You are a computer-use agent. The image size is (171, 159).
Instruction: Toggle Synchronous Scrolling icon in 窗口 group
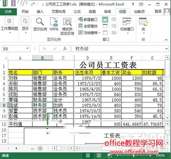(x=114, y=26)
